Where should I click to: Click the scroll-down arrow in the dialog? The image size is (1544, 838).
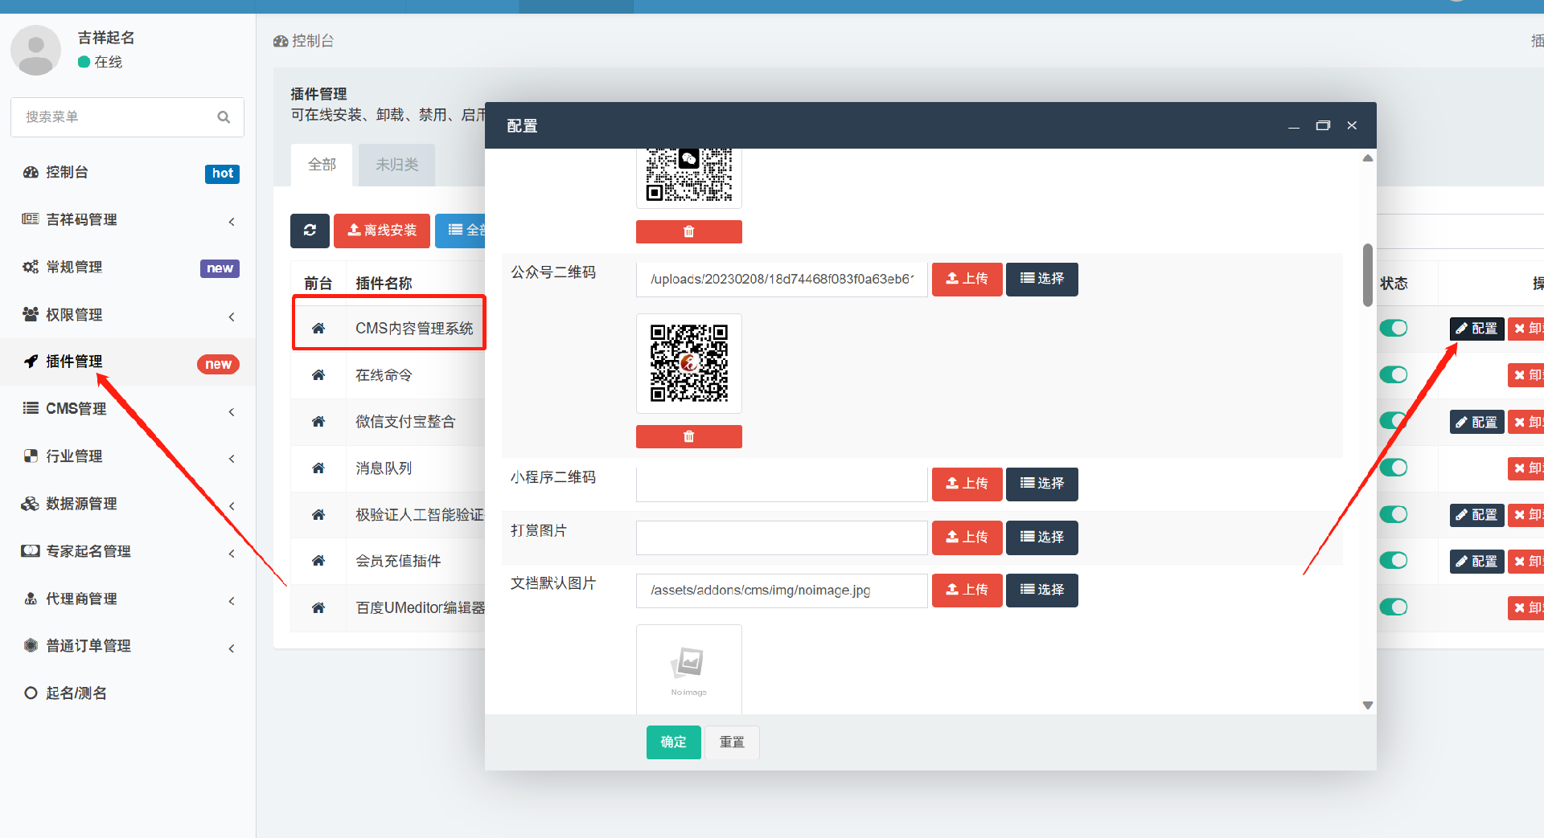point(1367,705)
